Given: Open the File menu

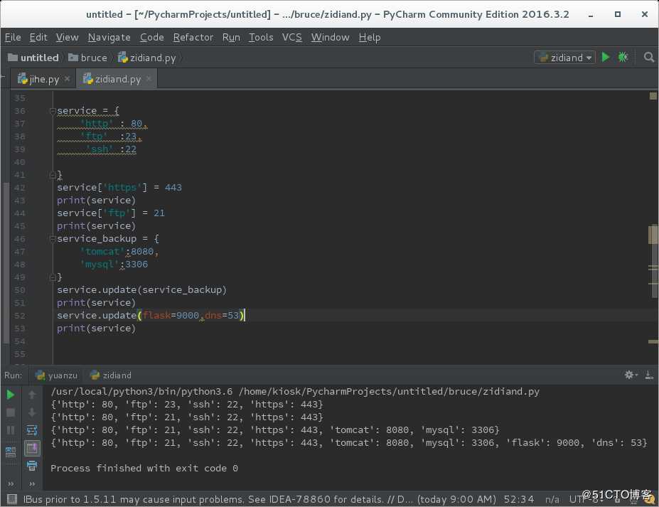Looking at the screenshot, I should click(13, 38).
